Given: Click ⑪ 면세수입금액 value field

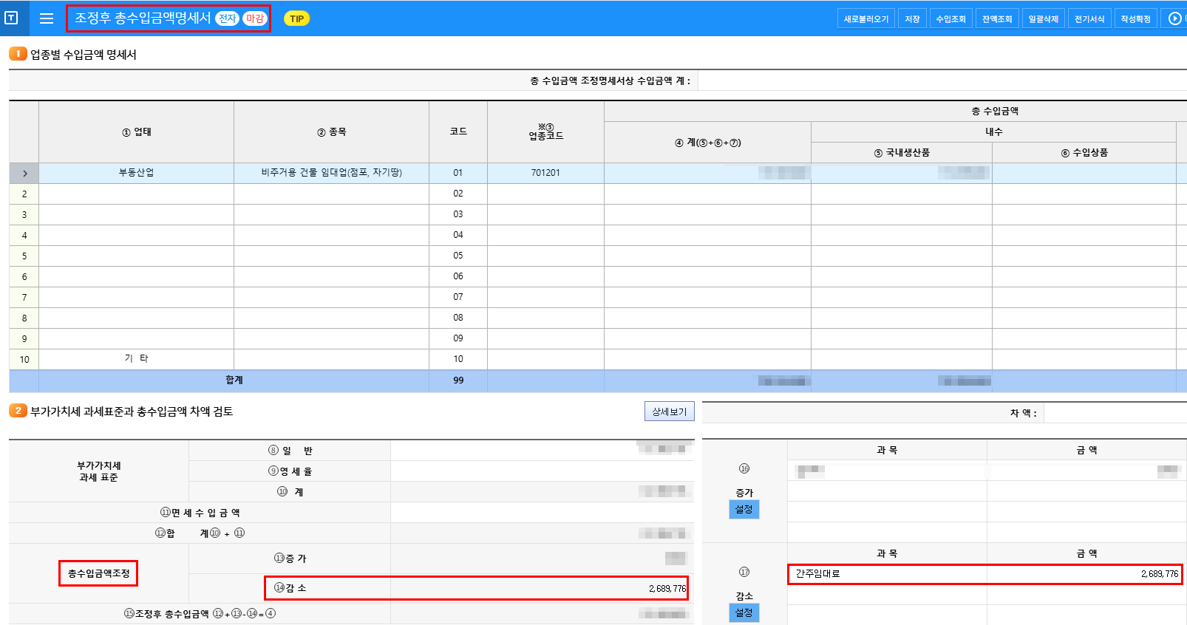Looking at the screenshot, I should pos(542,513).
